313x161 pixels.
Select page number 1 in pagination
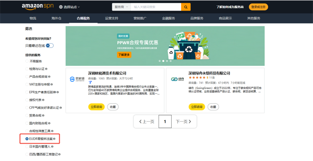165,121
